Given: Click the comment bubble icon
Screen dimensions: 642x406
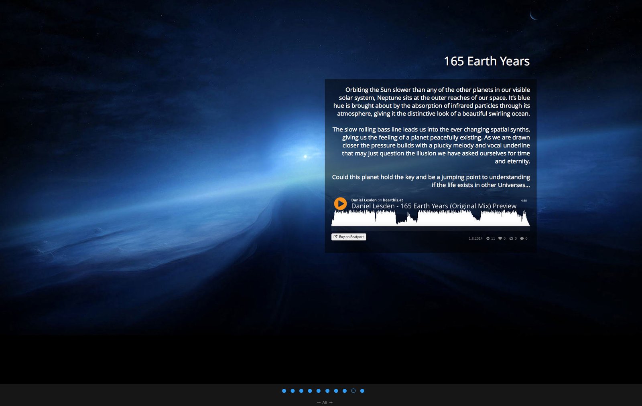Looking at the screenshot, I should 522,238.
